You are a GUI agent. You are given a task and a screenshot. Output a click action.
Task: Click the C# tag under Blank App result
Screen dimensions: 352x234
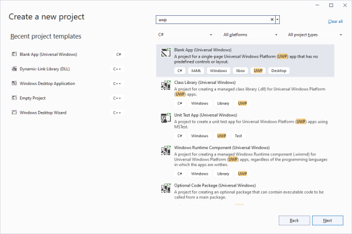click(180, 71)
